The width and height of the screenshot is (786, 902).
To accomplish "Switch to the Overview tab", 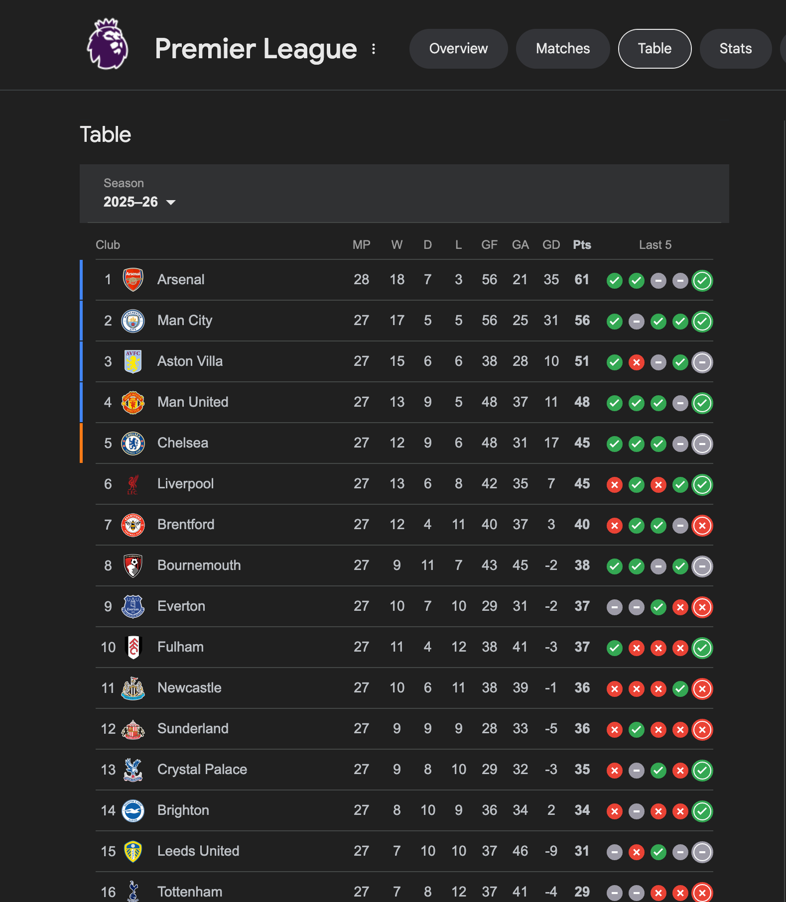I will pos(458,48).
